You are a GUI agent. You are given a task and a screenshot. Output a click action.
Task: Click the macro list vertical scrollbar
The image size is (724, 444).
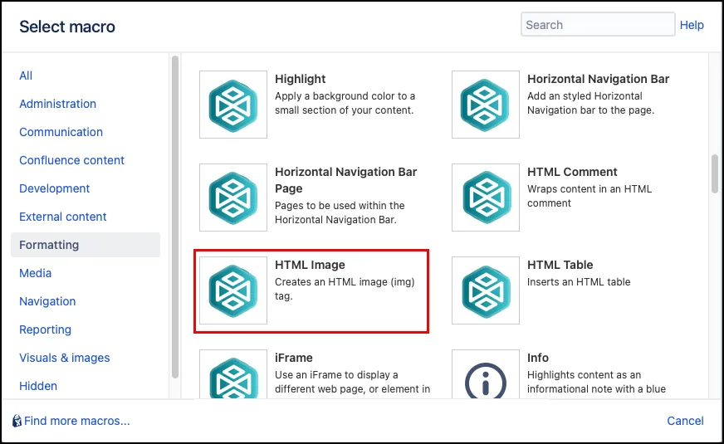[x=715, y=173]
